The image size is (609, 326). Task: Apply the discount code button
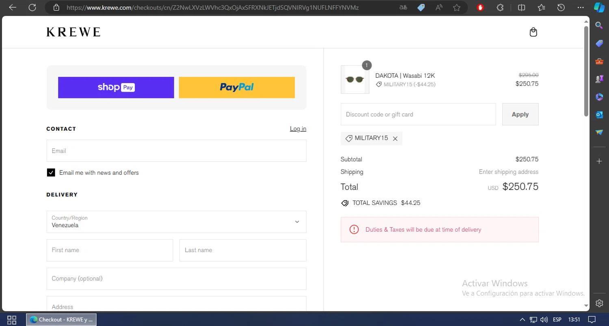pos(520,114)
